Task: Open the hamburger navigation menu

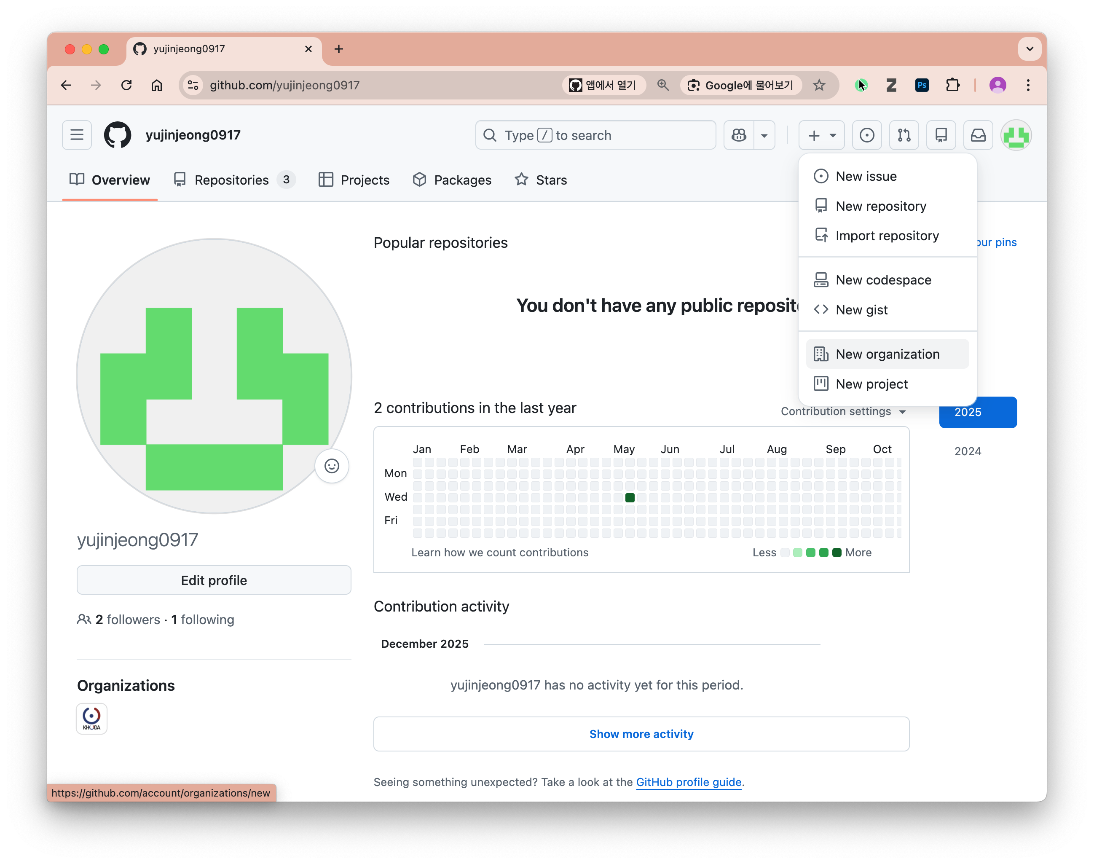Action: [x=77, y=135]
